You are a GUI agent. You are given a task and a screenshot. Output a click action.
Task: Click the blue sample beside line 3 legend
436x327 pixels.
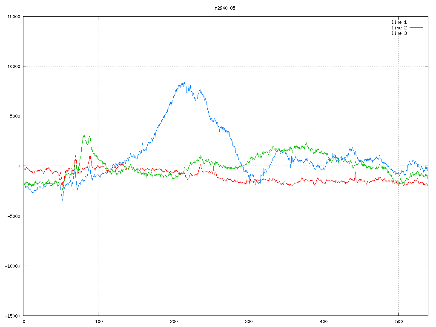click(x=416, y=33)
